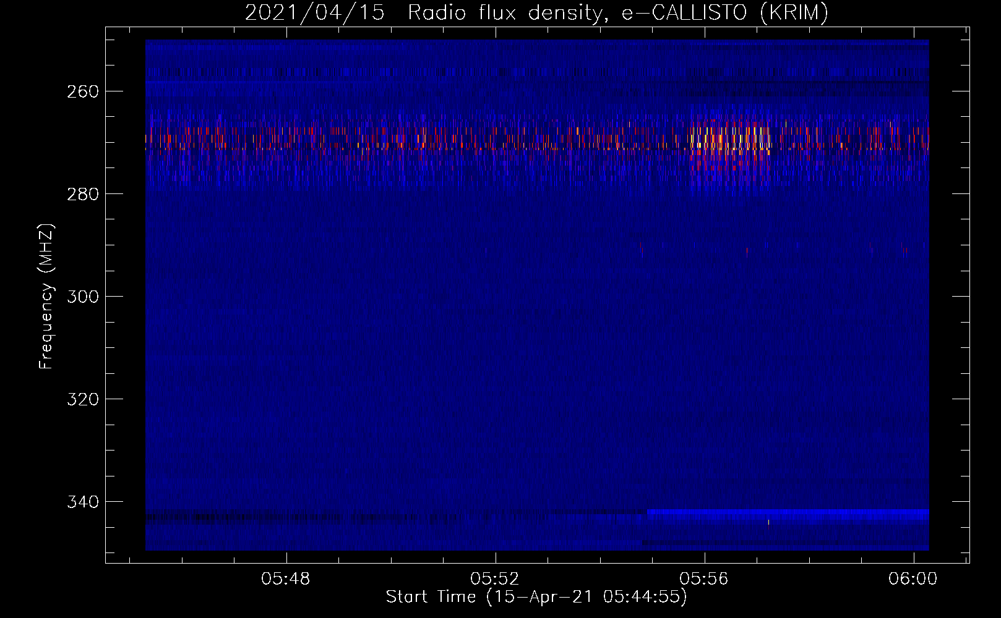The width and height of the screenshot is (1001, 618).
Task: Click the 260 frequency tick label
Action: point(82,91)
